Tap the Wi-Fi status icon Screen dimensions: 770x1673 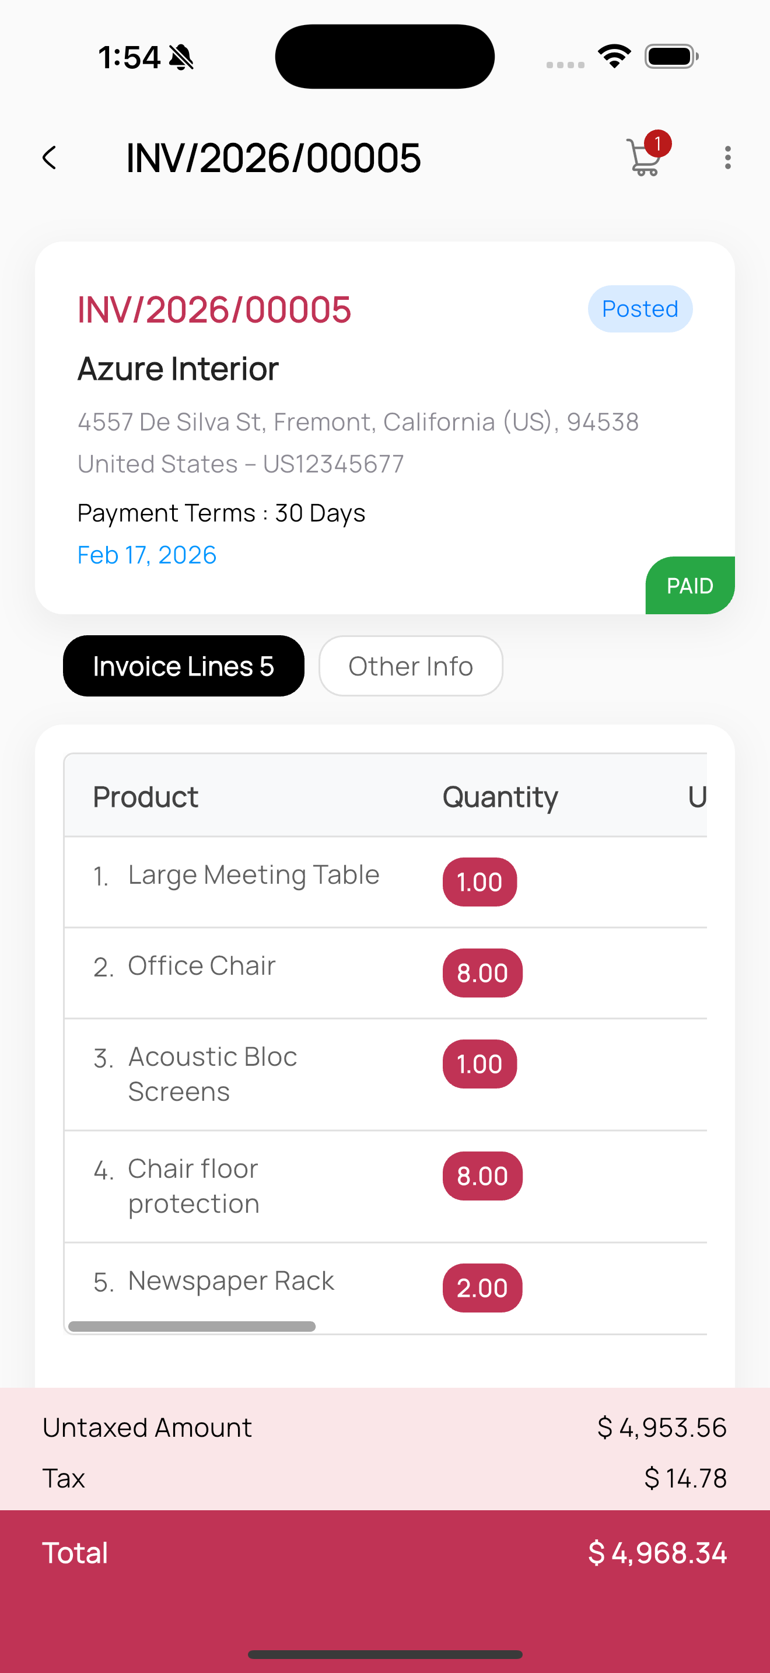coord(614,57)
